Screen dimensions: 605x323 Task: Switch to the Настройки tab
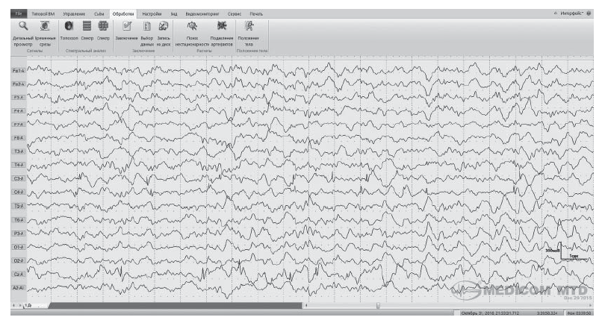pyautogui.click(x=152, y=13)
